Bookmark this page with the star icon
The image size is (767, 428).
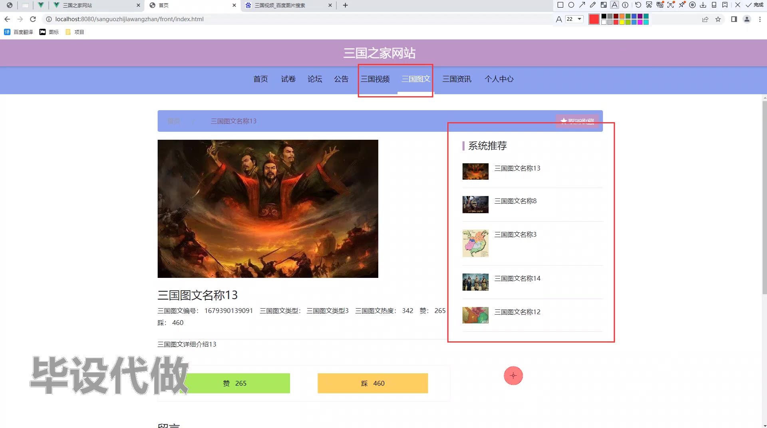[718, 19]
